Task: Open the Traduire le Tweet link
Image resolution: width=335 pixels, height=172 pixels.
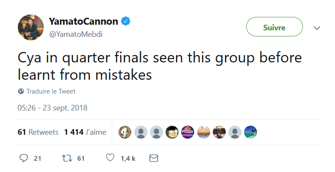Action: [51, 91]
